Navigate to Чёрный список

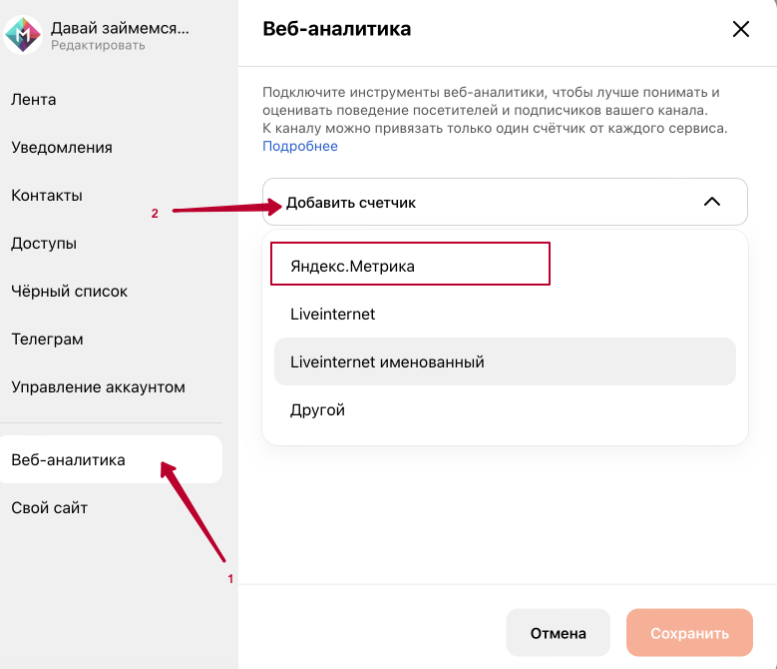[x=69, y=292]
